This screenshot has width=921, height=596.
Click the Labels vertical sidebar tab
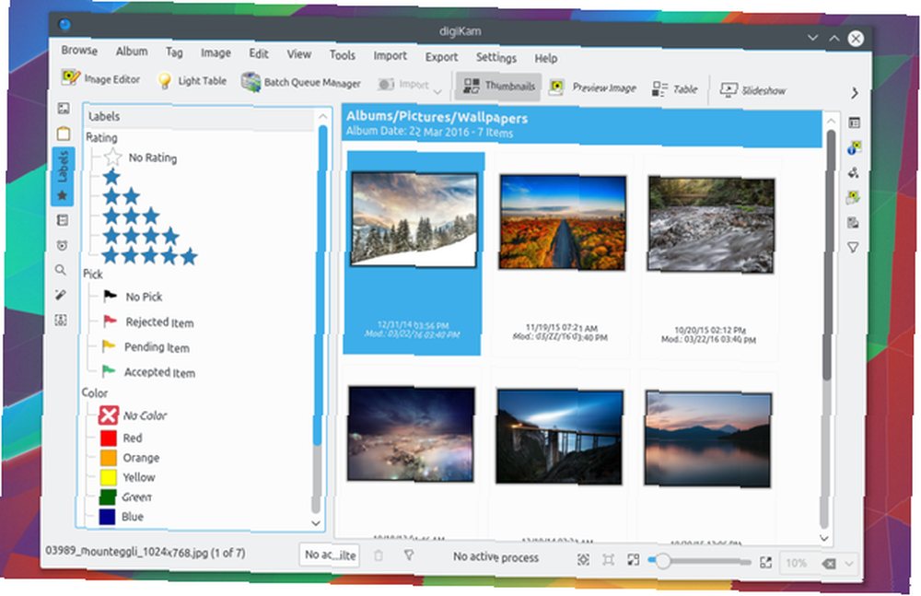click(x=63, y=176)
